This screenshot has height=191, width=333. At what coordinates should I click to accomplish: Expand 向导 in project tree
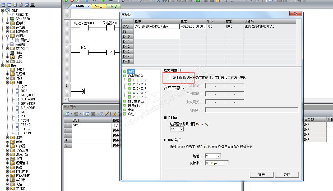[x=8, y=57]
